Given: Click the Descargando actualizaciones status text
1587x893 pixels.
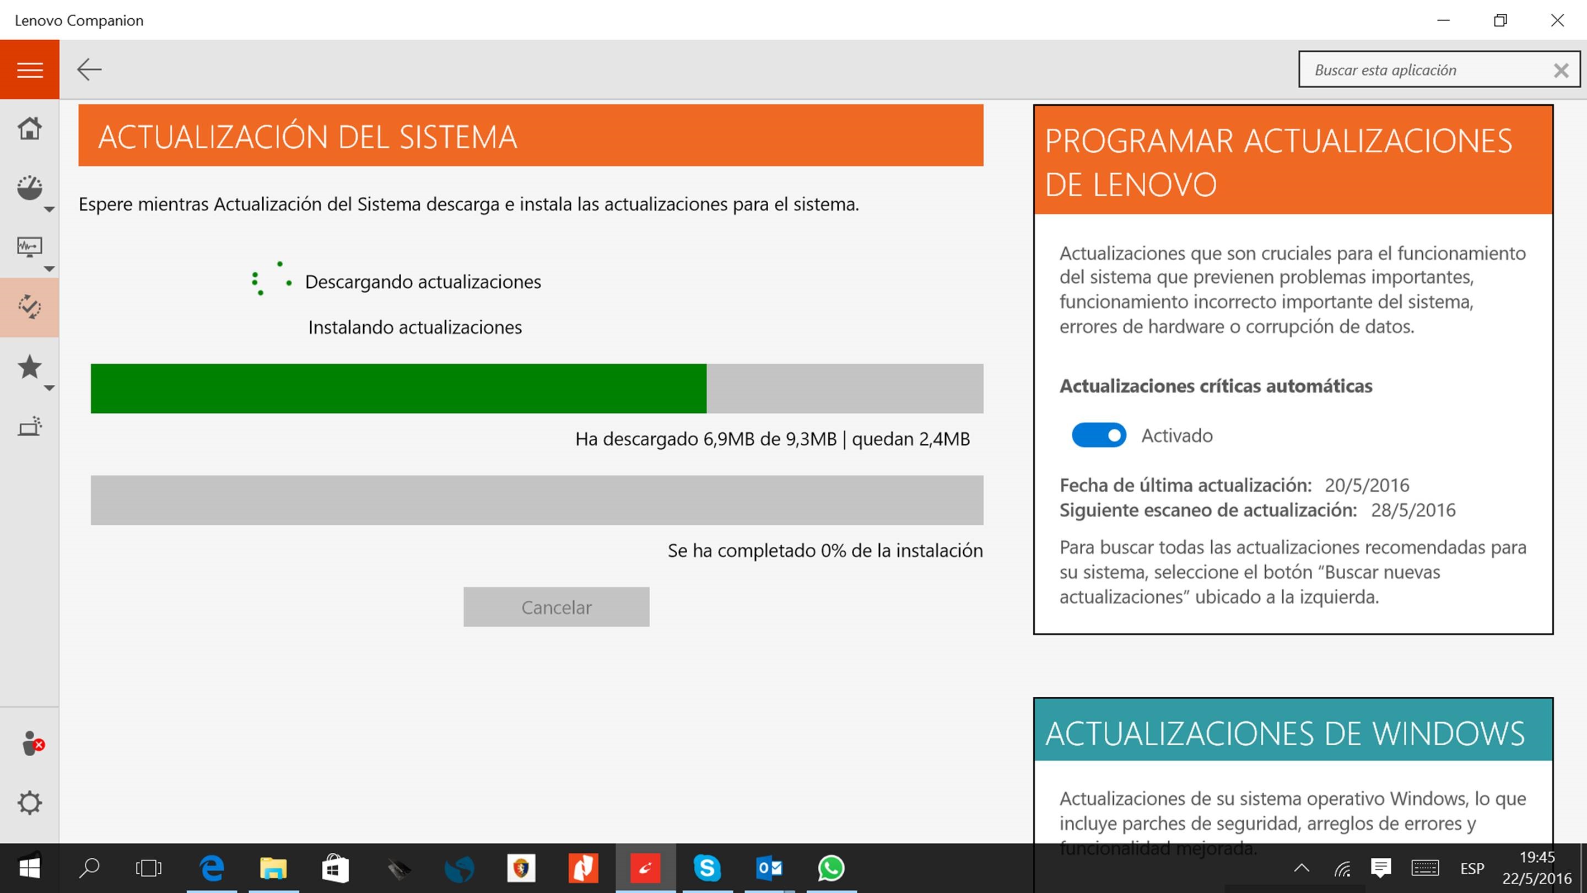Looking at the screenshot, I should point(423,282).
